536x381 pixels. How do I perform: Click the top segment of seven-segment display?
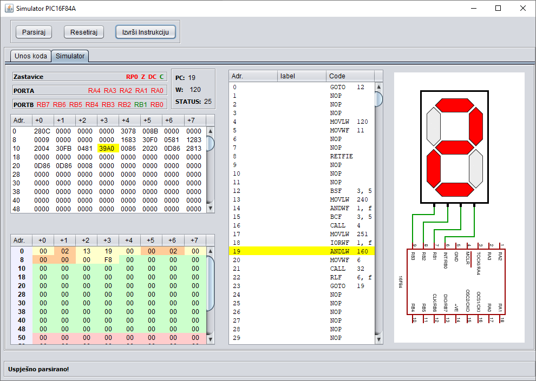pos(454,105)
